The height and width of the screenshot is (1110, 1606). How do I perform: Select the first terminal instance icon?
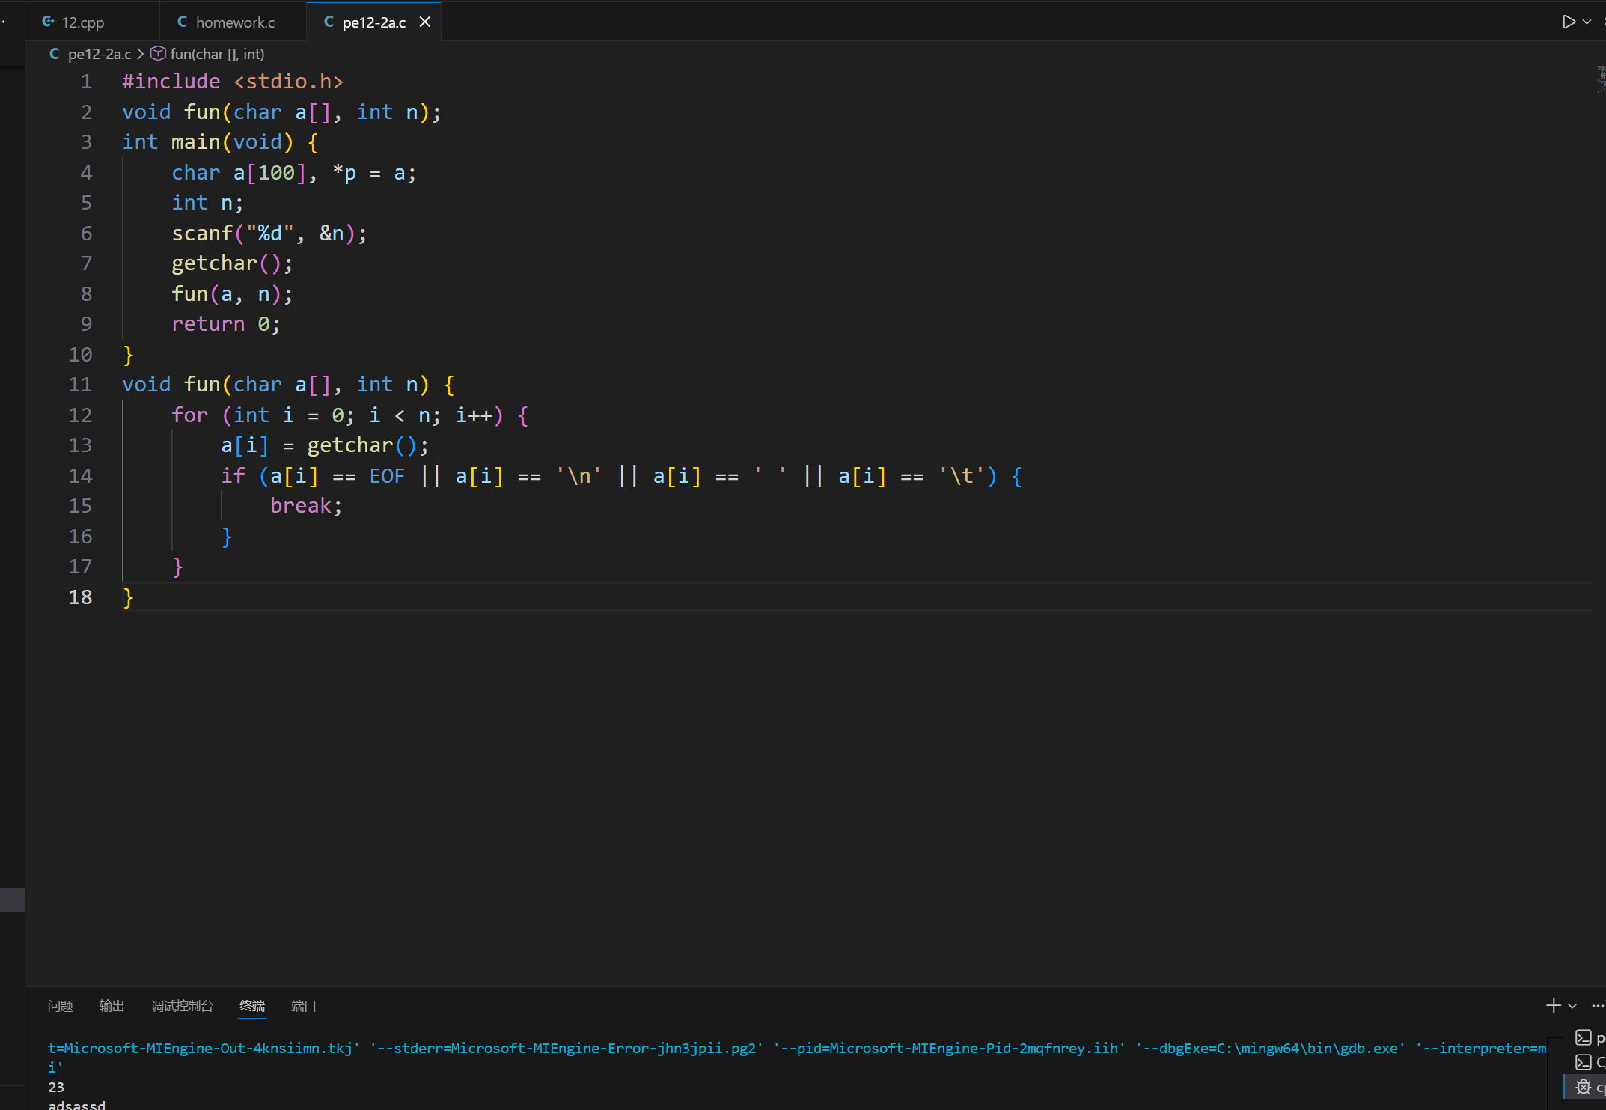(x=1584, y=1037)
